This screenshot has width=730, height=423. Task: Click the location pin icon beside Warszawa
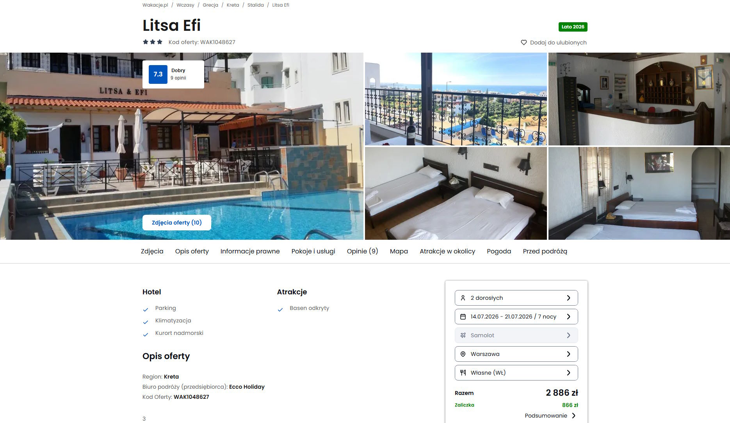click(463, 354)
